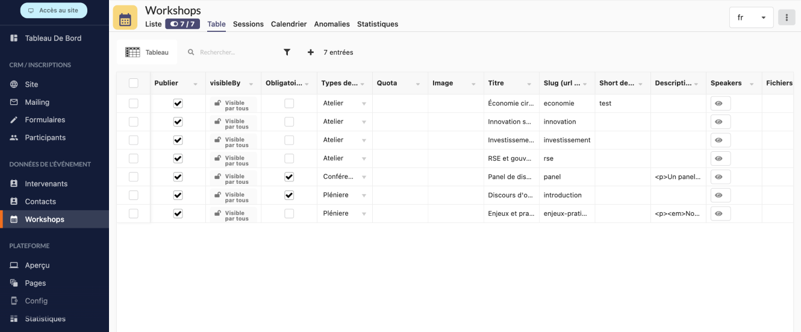This screenshot has height=332, width=801.
Task: Click the Accès au site button
Action: click(54, 10)
